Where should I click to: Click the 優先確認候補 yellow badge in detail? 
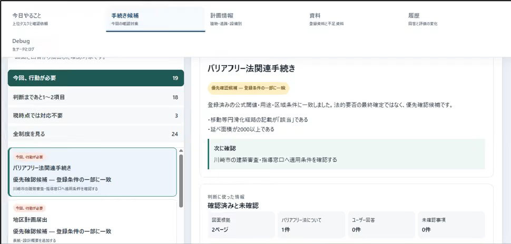pos(248,88)
